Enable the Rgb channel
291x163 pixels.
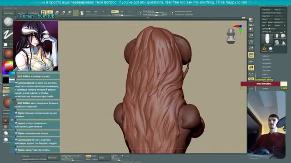click(96, 12)
